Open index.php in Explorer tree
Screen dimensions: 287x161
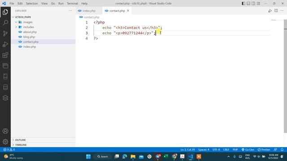(30, 47)
